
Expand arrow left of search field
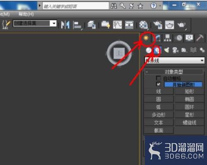pyautogui.click(x=40, y=6)
